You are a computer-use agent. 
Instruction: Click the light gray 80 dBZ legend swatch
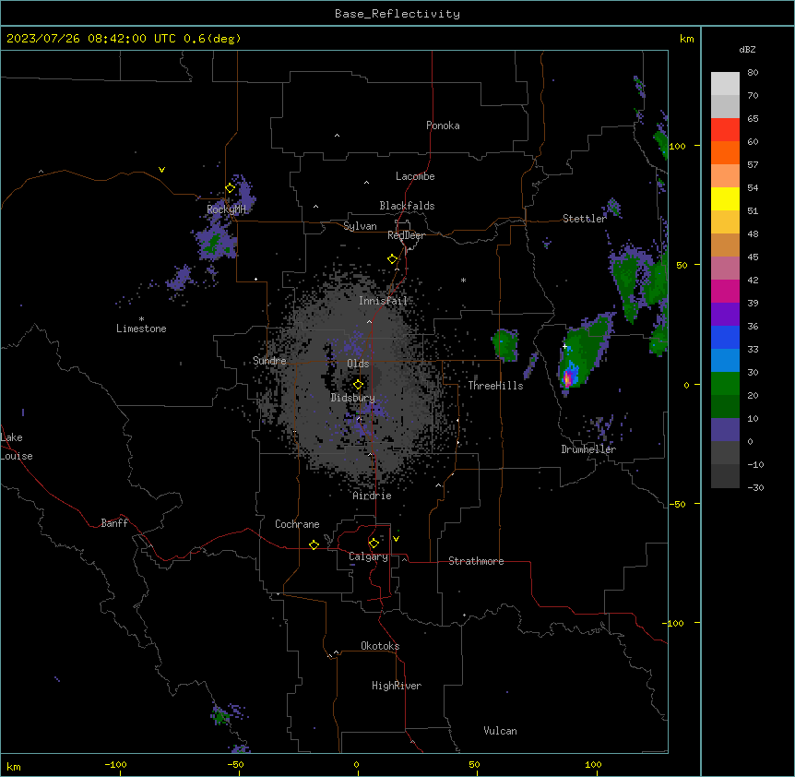(x=725, y=84)
